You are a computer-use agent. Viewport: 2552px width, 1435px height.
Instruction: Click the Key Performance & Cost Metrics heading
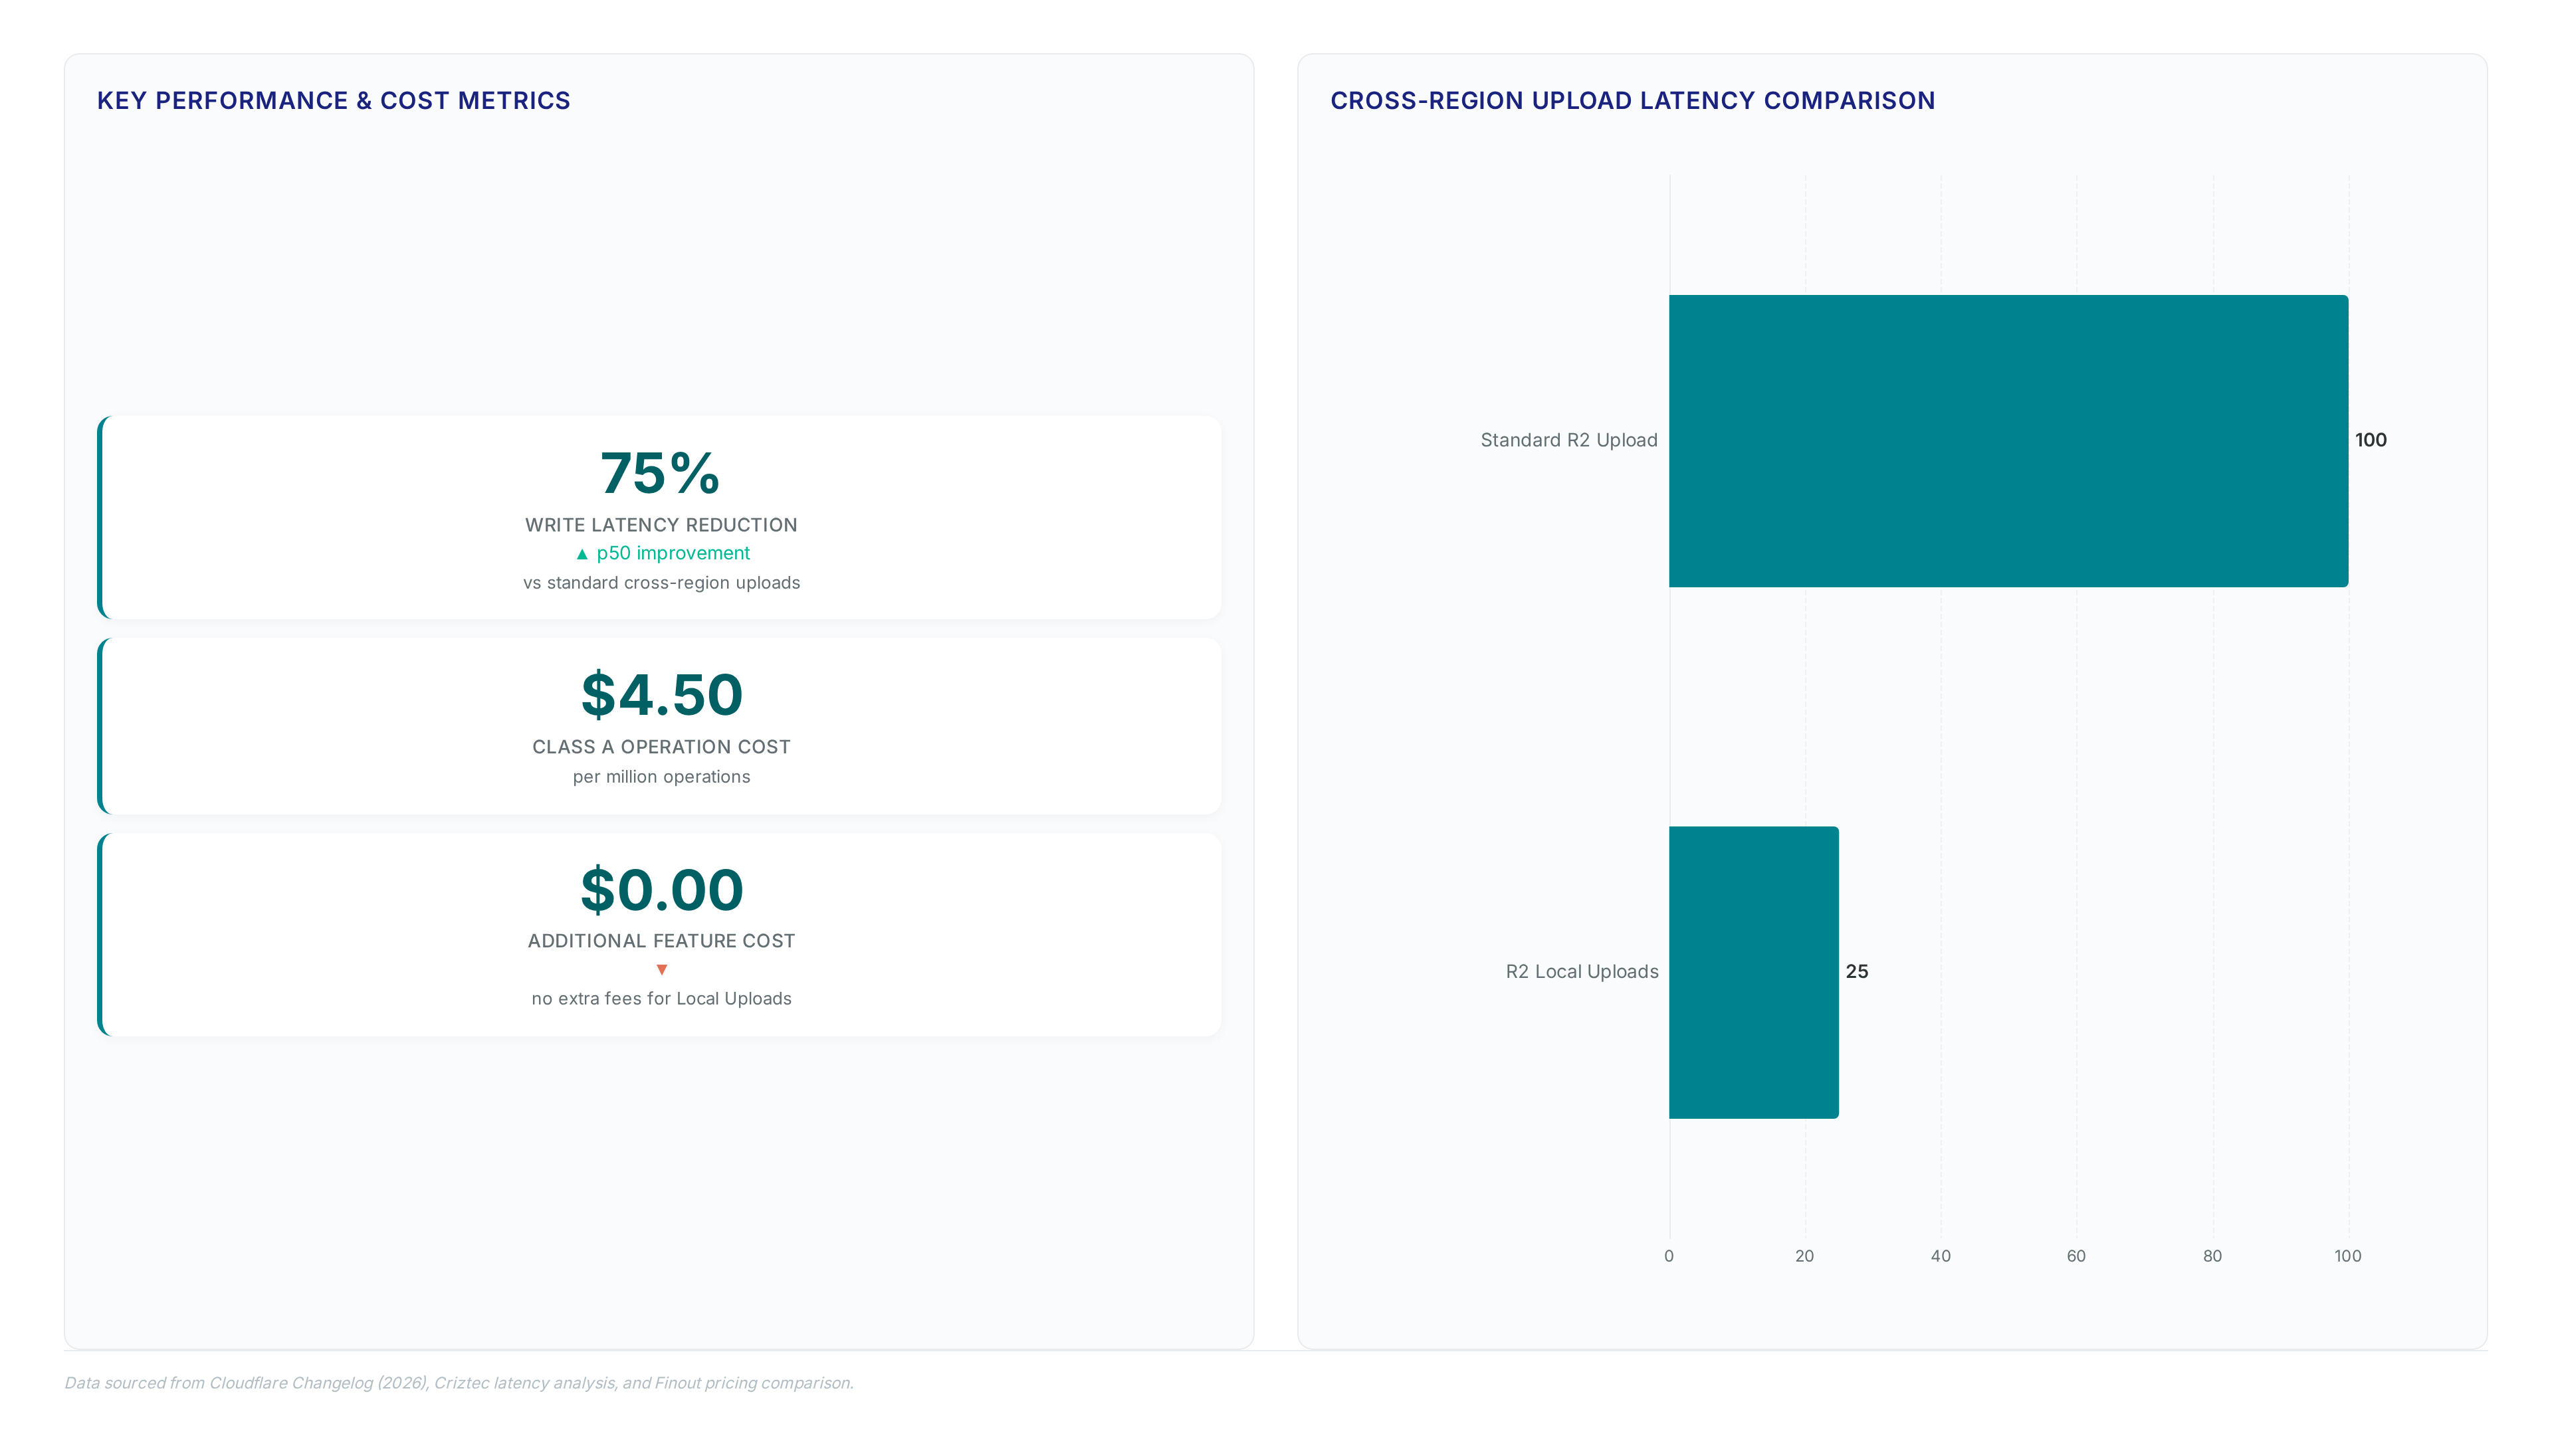(x=334, y=101)
